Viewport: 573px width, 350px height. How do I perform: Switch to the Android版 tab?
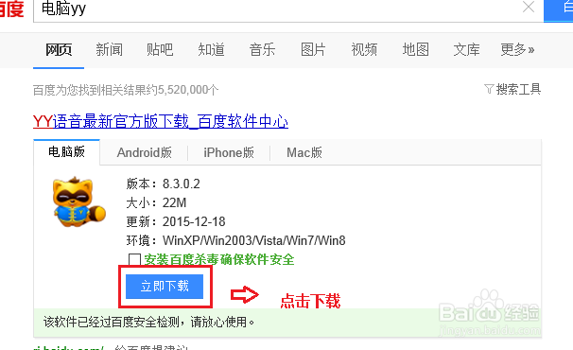pos(145,152)
